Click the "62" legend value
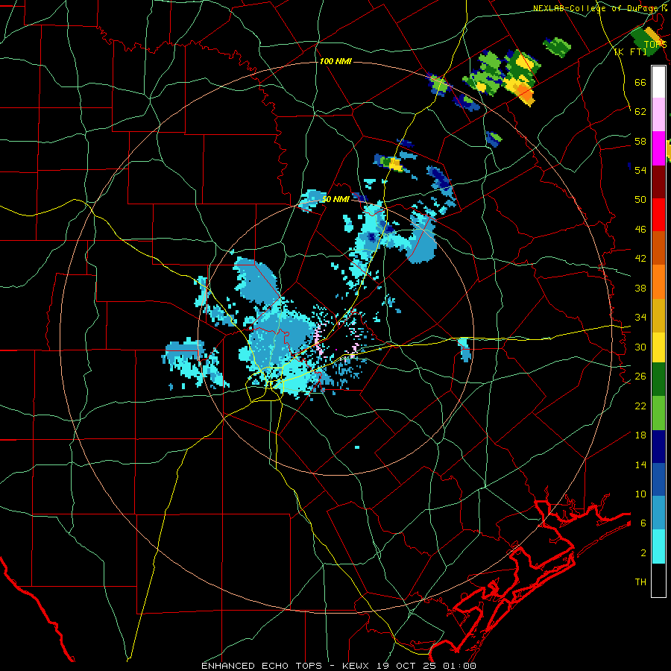Image resolution: width=671 pixels, height=671 pixels. coord(640,112)
